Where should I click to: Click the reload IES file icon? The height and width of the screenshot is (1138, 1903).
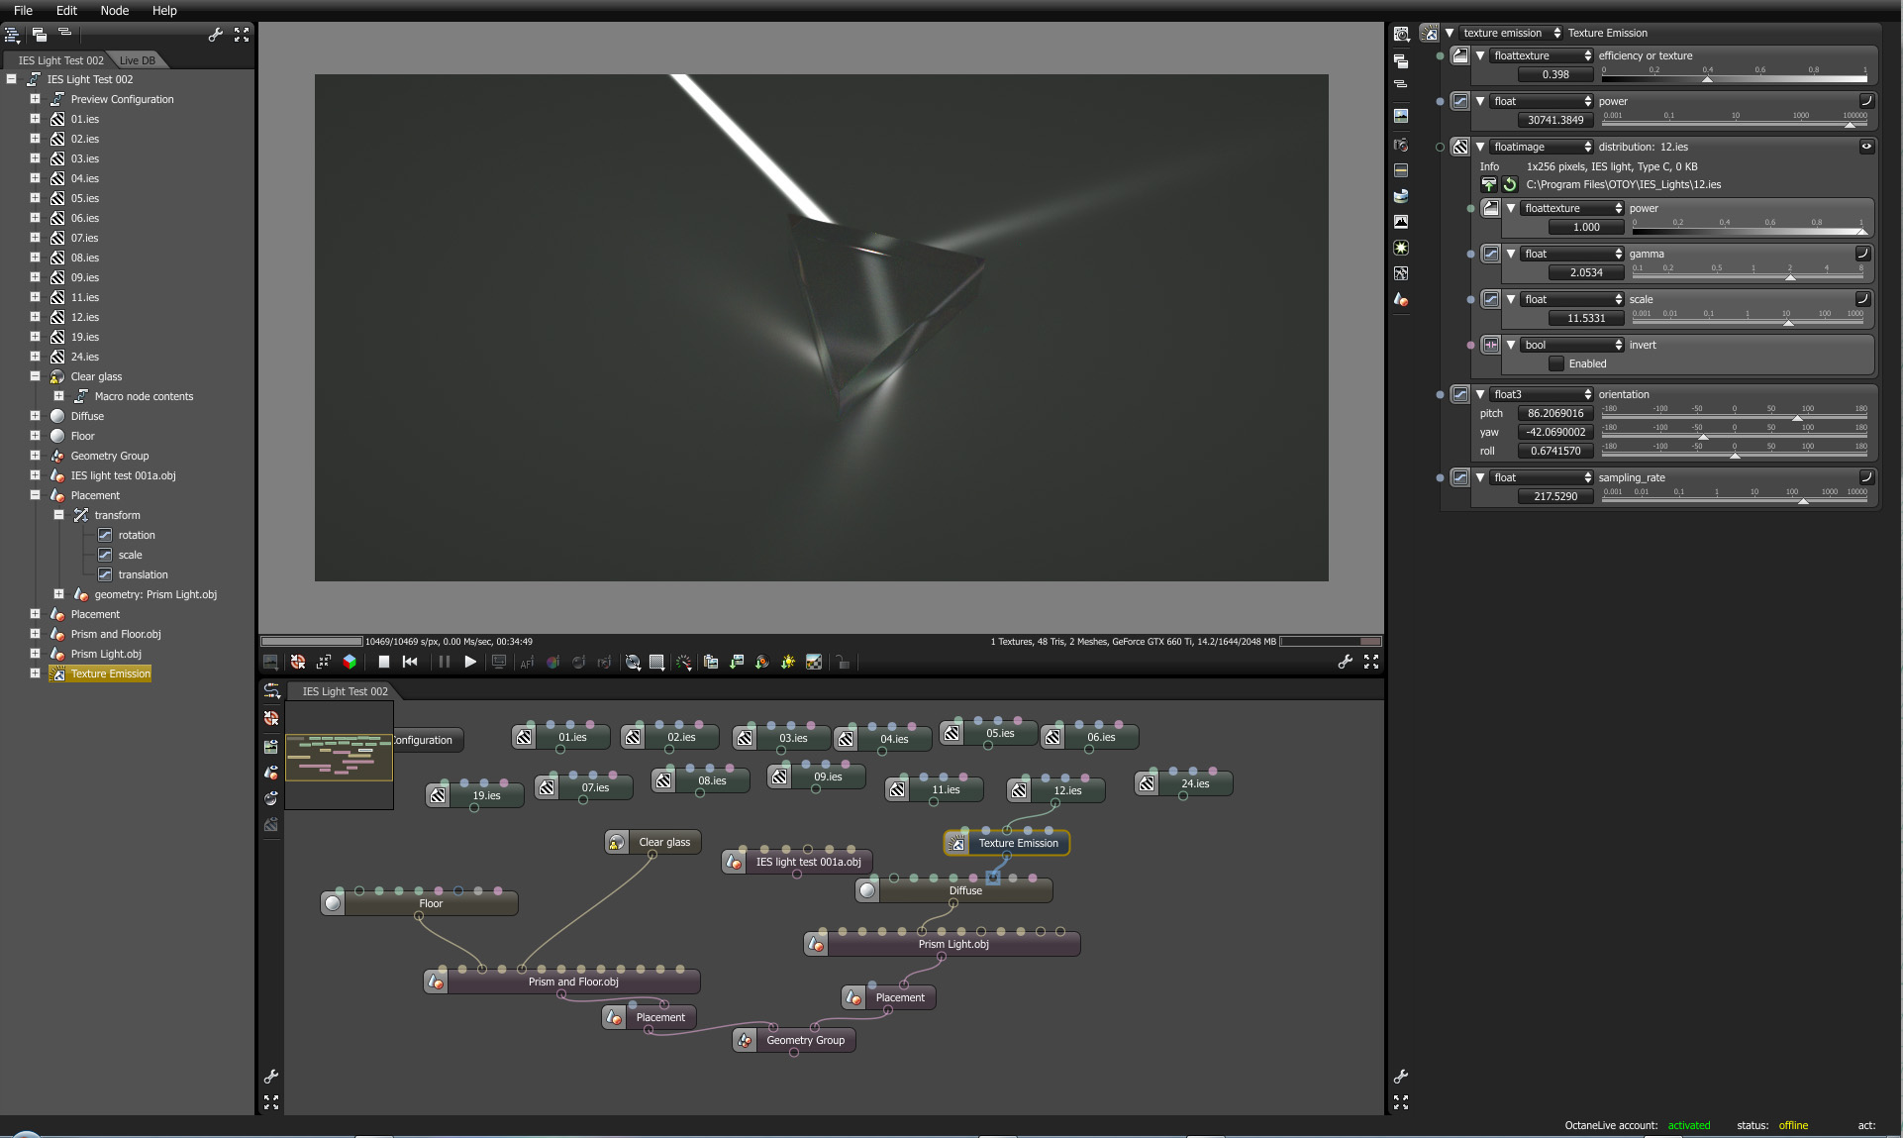(1510, 184)
